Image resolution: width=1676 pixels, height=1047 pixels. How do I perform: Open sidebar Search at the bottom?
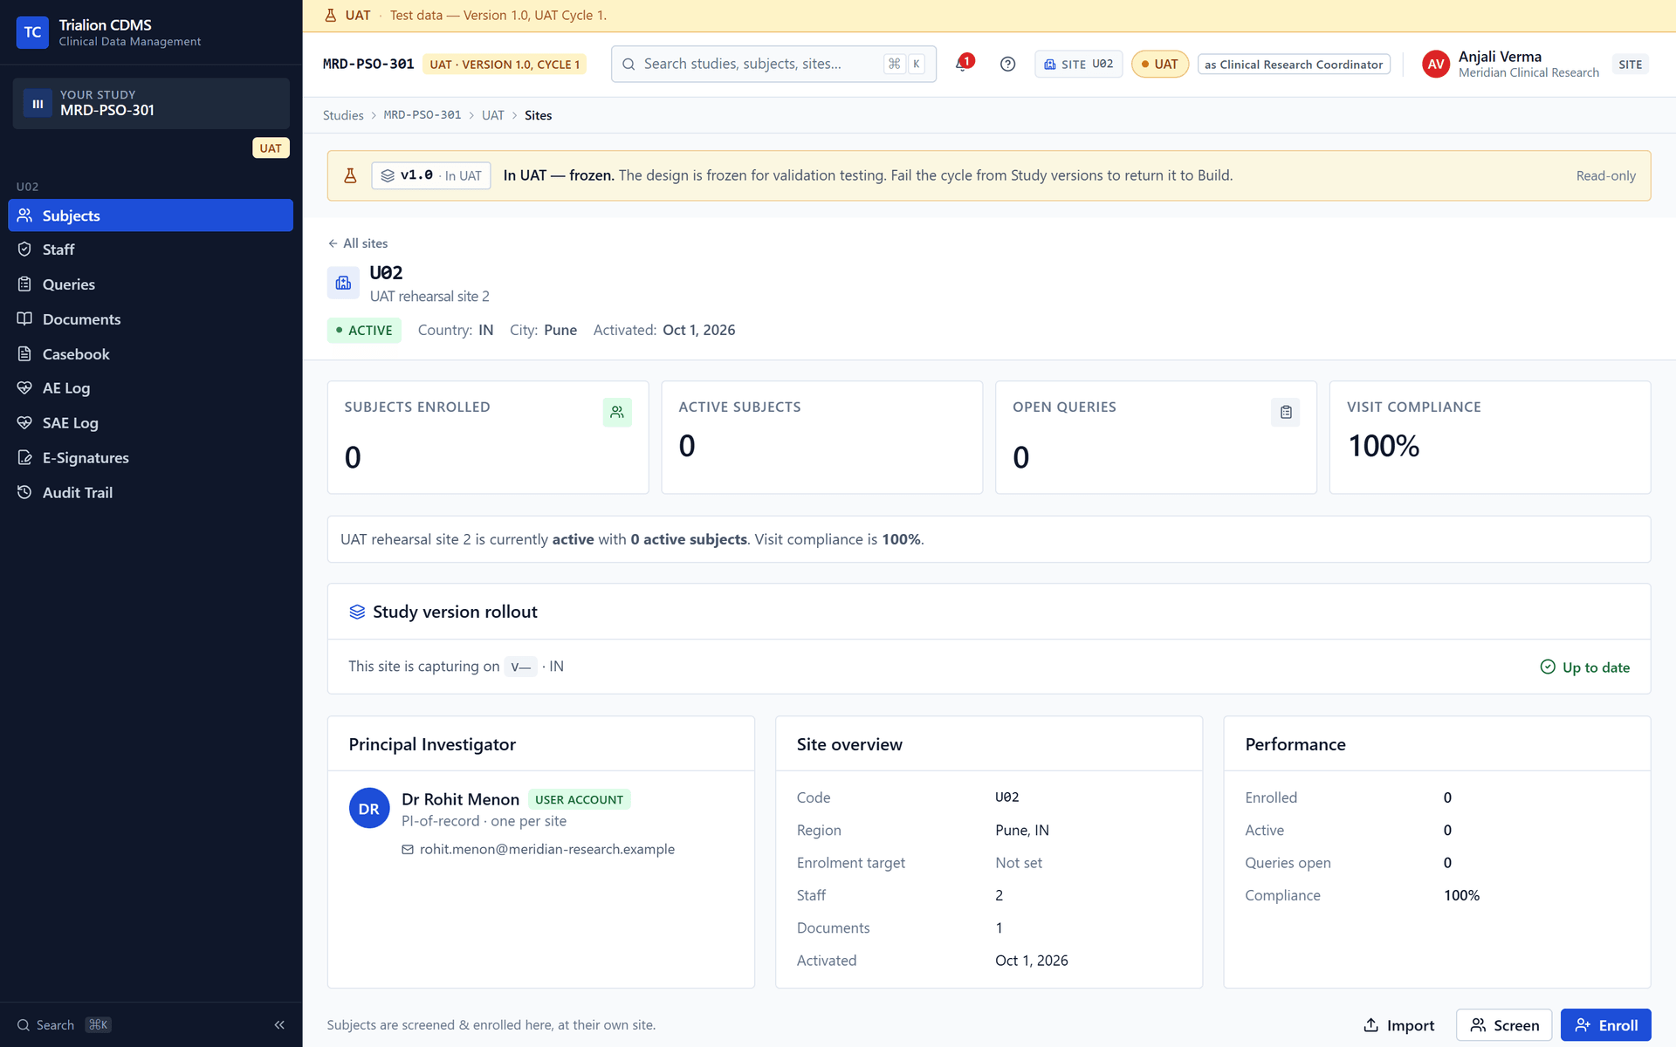(x=64, y=1025)
